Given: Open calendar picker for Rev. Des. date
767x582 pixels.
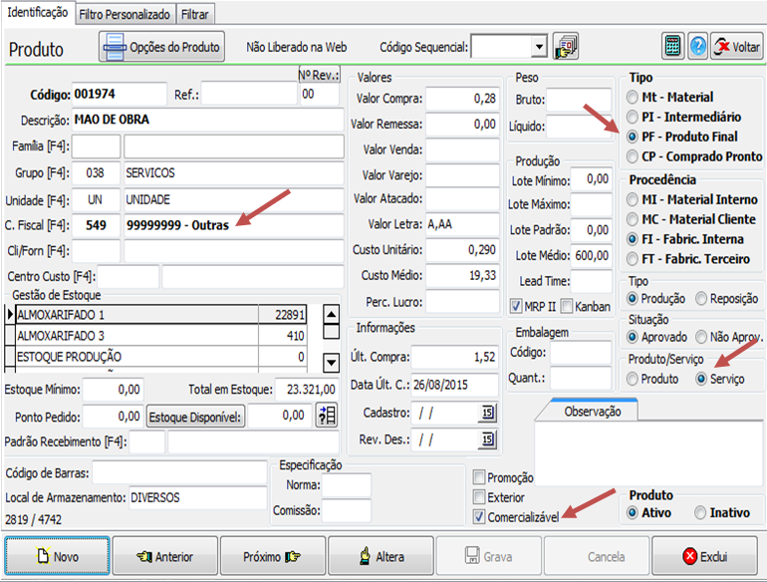Looking at the screenshot, I should click(x=488, y=438).
